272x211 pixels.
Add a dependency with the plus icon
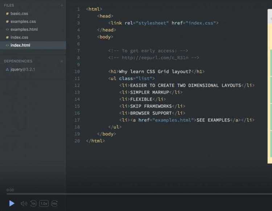[62, 61]
